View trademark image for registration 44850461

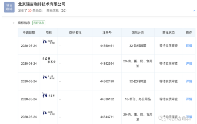coord(49,42)
